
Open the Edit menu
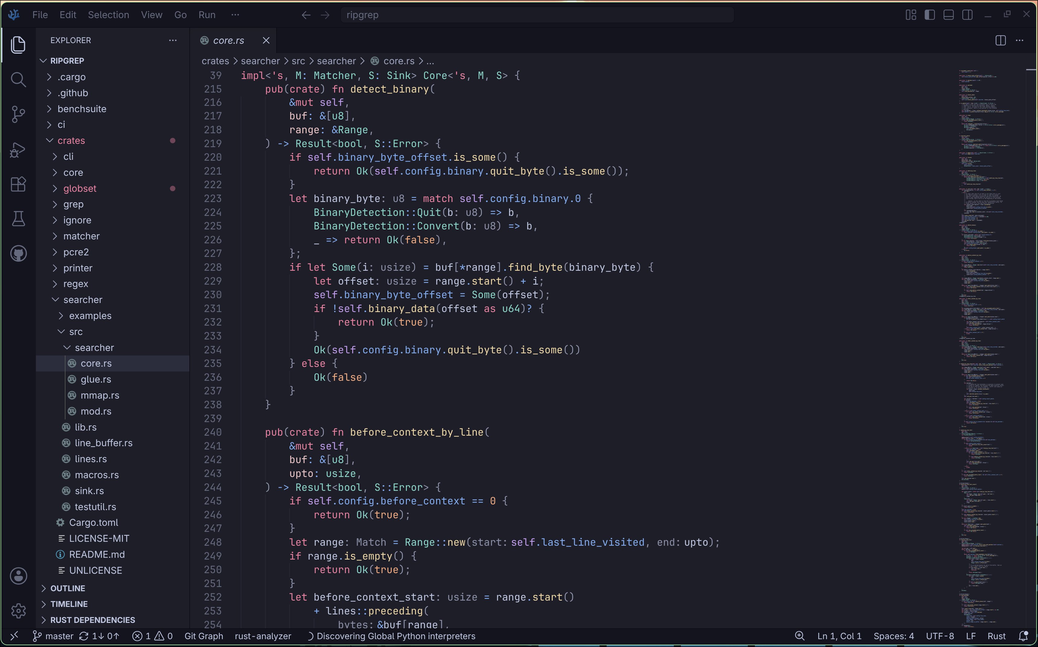coord(68,15)
